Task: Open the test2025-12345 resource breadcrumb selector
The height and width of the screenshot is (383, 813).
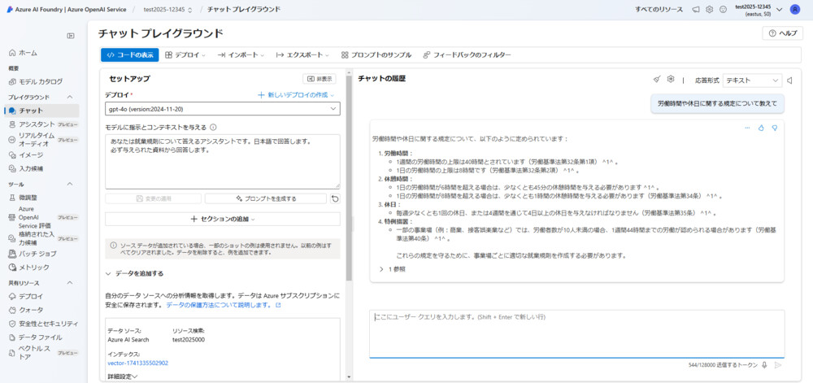Action: pyautogui.click(x=167, y=9)
